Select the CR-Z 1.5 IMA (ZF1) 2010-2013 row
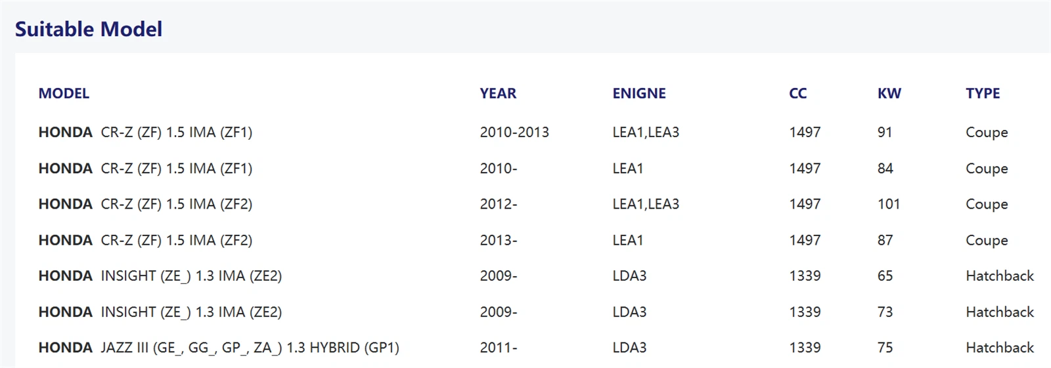The image size is (1051, 368). [532, 132]
